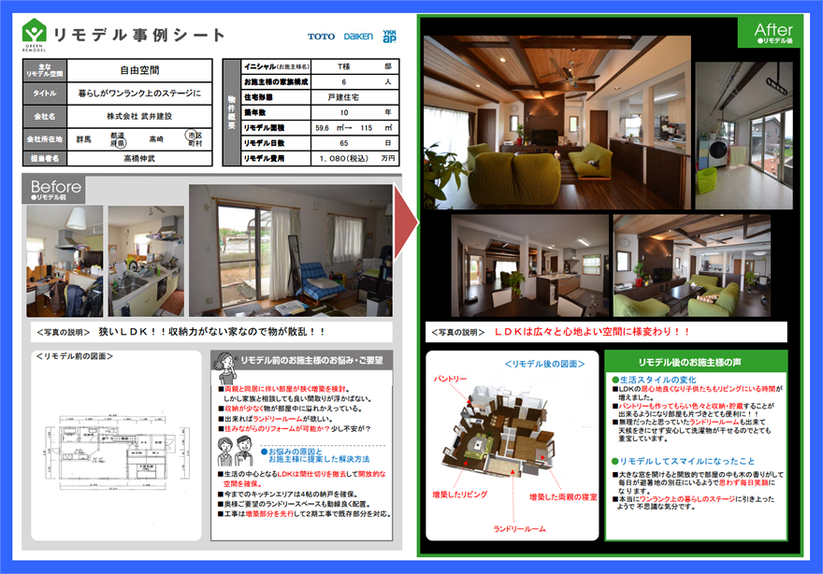823x574 pixels.
Task: Open the large After living room photo
Action: point(556,108)
